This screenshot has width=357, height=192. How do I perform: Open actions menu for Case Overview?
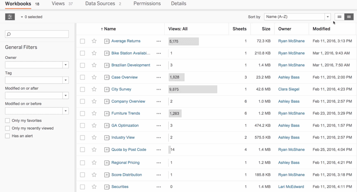click(159, 78)
